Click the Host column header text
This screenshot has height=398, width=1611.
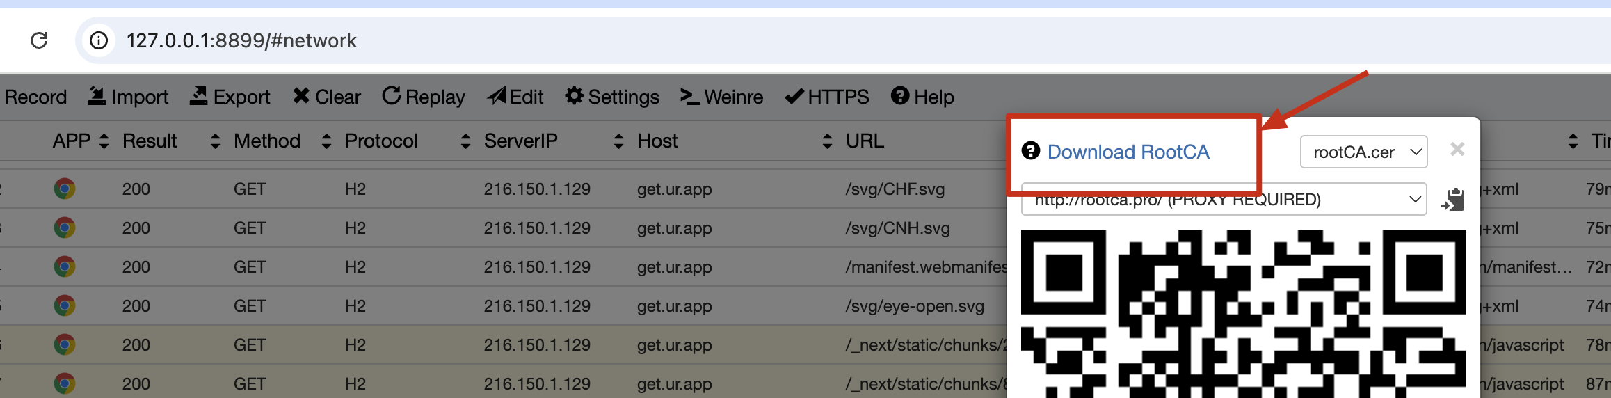pyautogui.click(x=657, y=141)
